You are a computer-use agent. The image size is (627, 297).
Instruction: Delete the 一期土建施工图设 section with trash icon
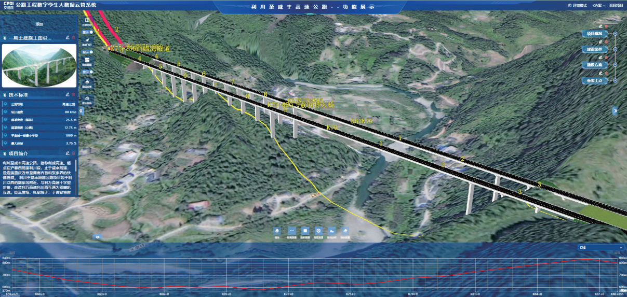(x=73, y=38)
